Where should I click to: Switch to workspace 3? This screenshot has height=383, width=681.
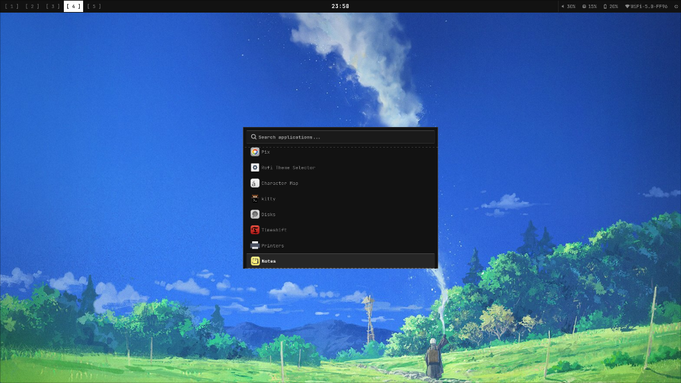click(x=53, y=7)
